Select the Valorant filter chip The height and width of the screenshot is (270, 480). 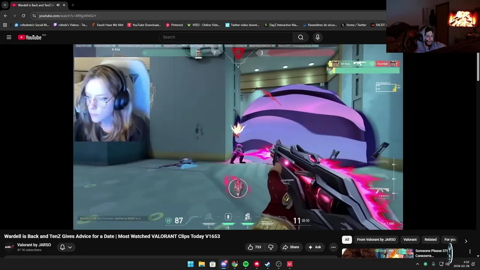click(x=410, y=240)
